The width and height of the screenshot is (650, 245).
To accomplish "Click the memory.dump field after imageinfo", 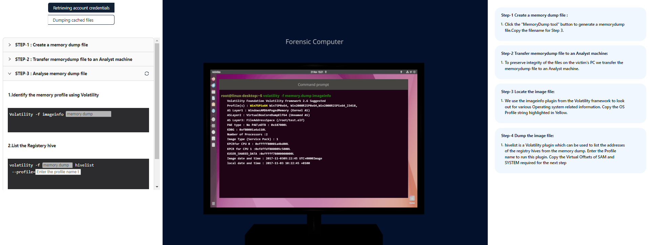I will tap(88, 114).
